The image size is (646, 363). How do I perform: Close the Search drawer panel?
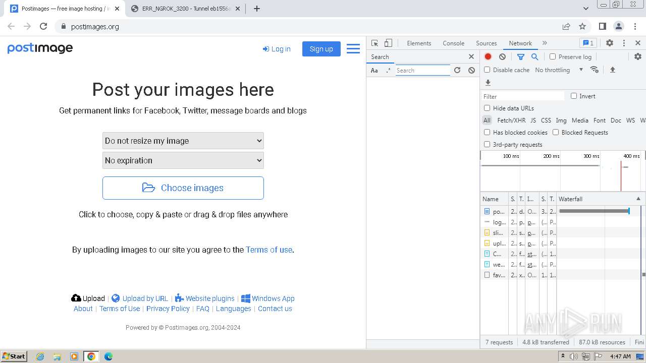[471, 56]
